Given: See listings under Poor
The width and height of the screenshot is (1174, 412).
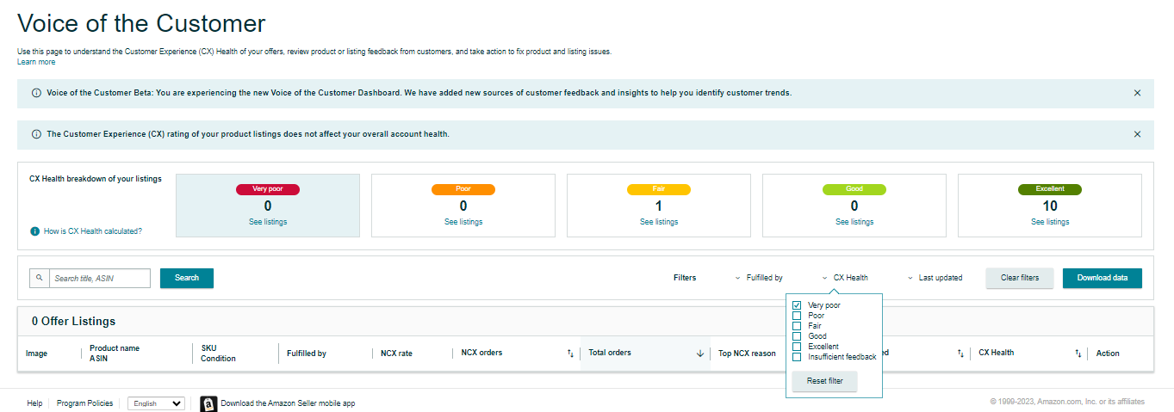Looking at the screenshot, I should click(x=463, y=222).
